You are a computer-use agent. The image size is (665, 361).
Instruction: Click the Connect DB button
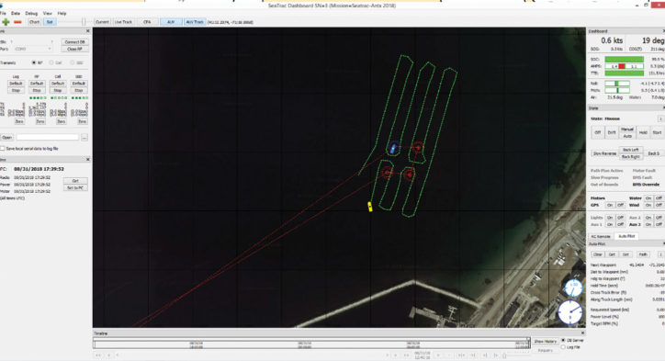tap(75, 42)
